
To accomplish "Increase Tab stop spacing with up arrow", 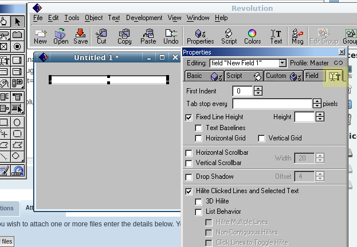I will (x=317, y=101).
